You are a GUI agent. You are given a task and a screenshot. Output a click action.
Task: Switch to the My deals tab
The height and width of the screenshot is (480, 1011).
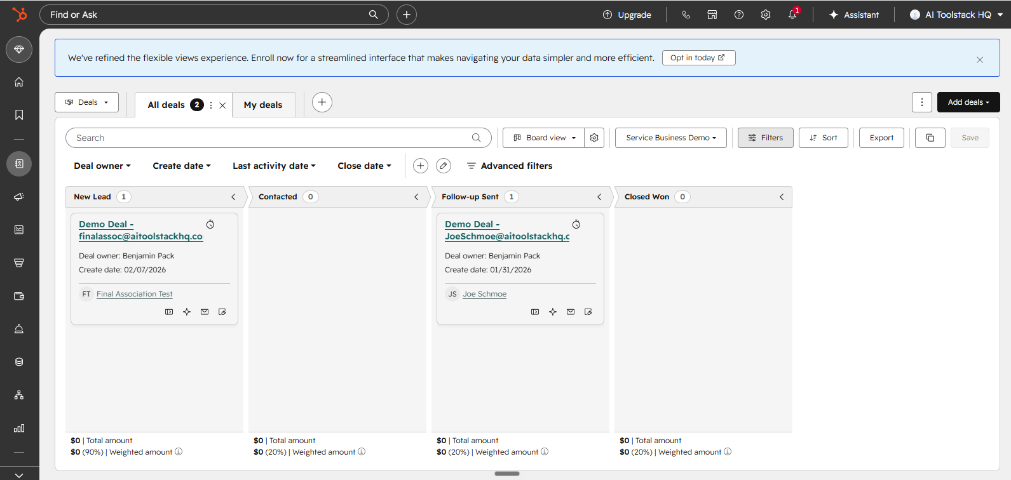click(x=263, y=105)
